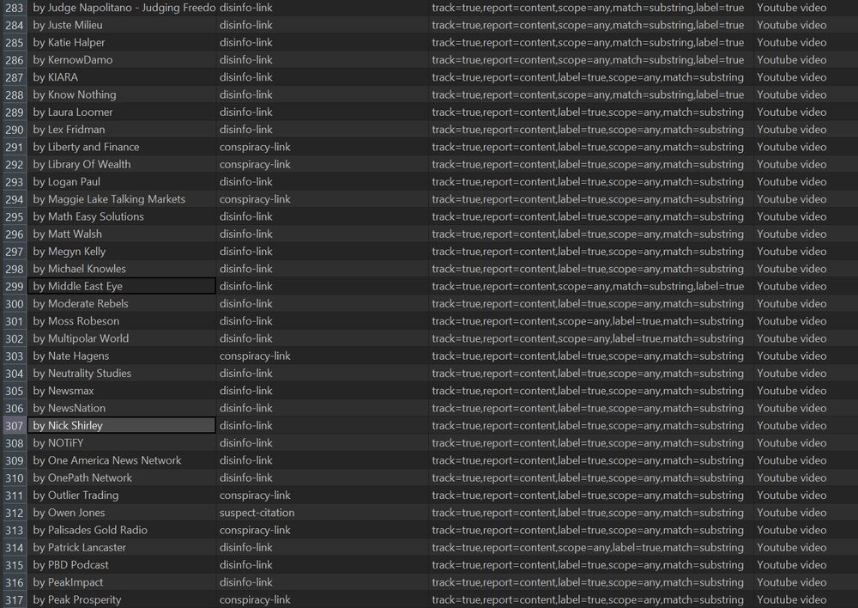The image size is (858, 608).
Task: Click the 'by OnePath Network' cell
Action: (x=122, y=477)
